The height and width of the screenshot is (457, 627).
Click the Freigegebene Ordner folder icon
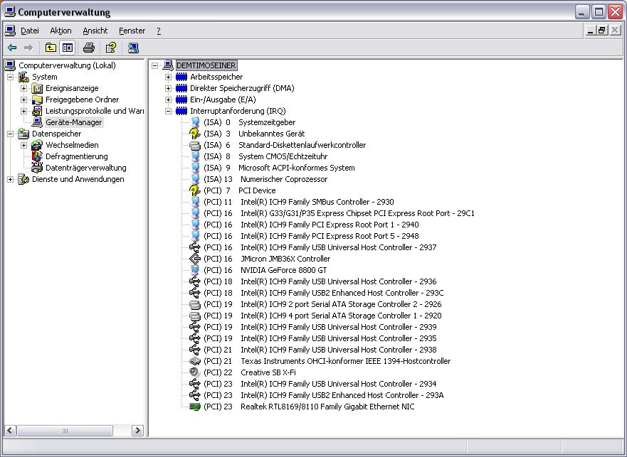(37, 100)
